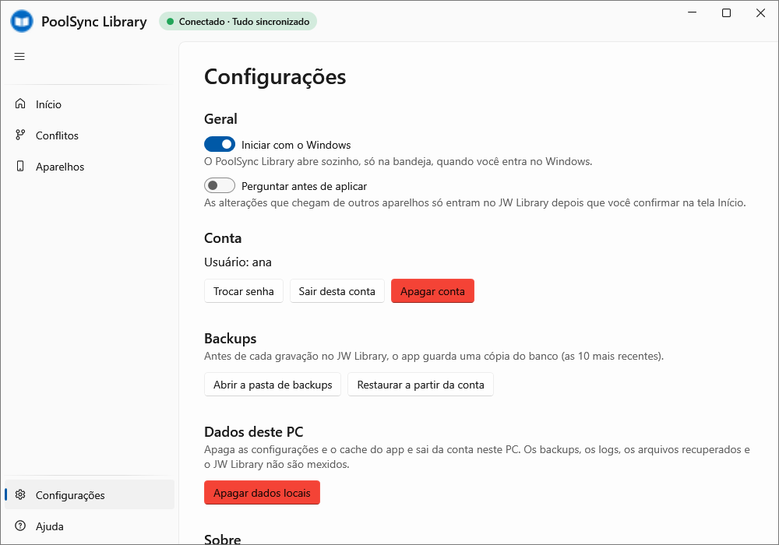Click the Usuário: ana text
The image size is (779, 545).
coord(238,262)
